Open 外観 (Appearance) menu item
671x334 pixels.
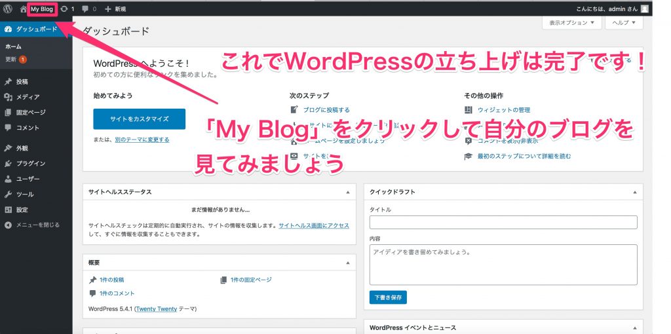pyautogui.click(x=22, y=148)
